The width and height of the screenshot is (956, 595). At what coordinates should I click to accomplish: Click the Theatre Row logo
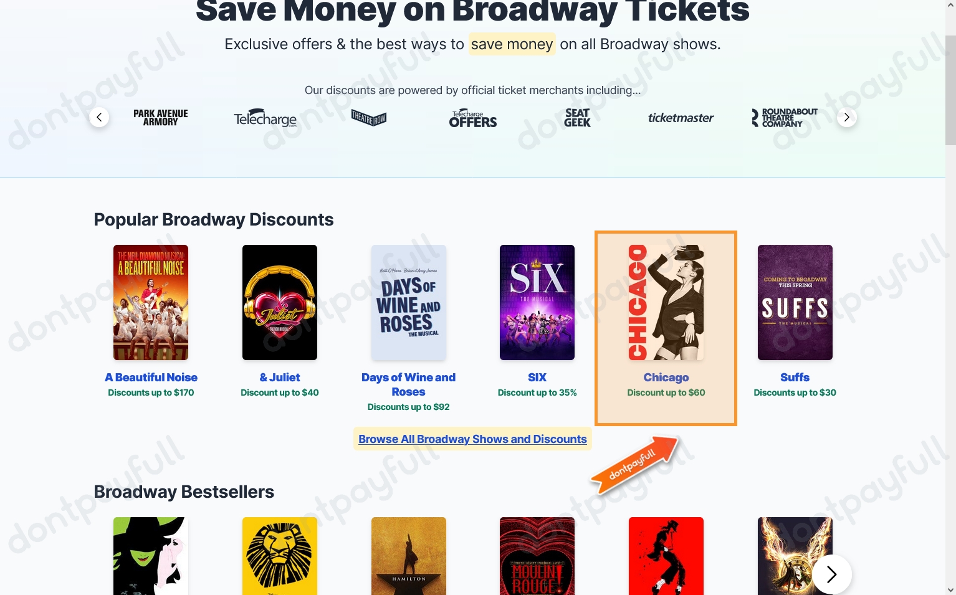pos(368,118)
